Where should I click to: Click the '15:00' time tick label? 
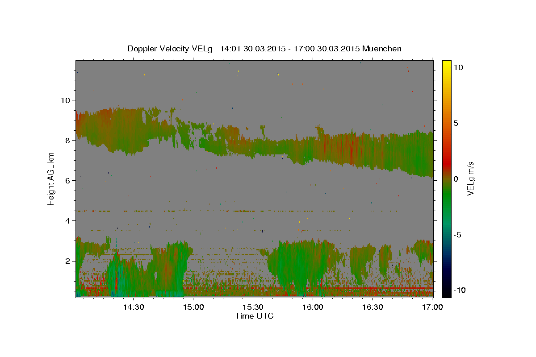click(x=193, y=307)
